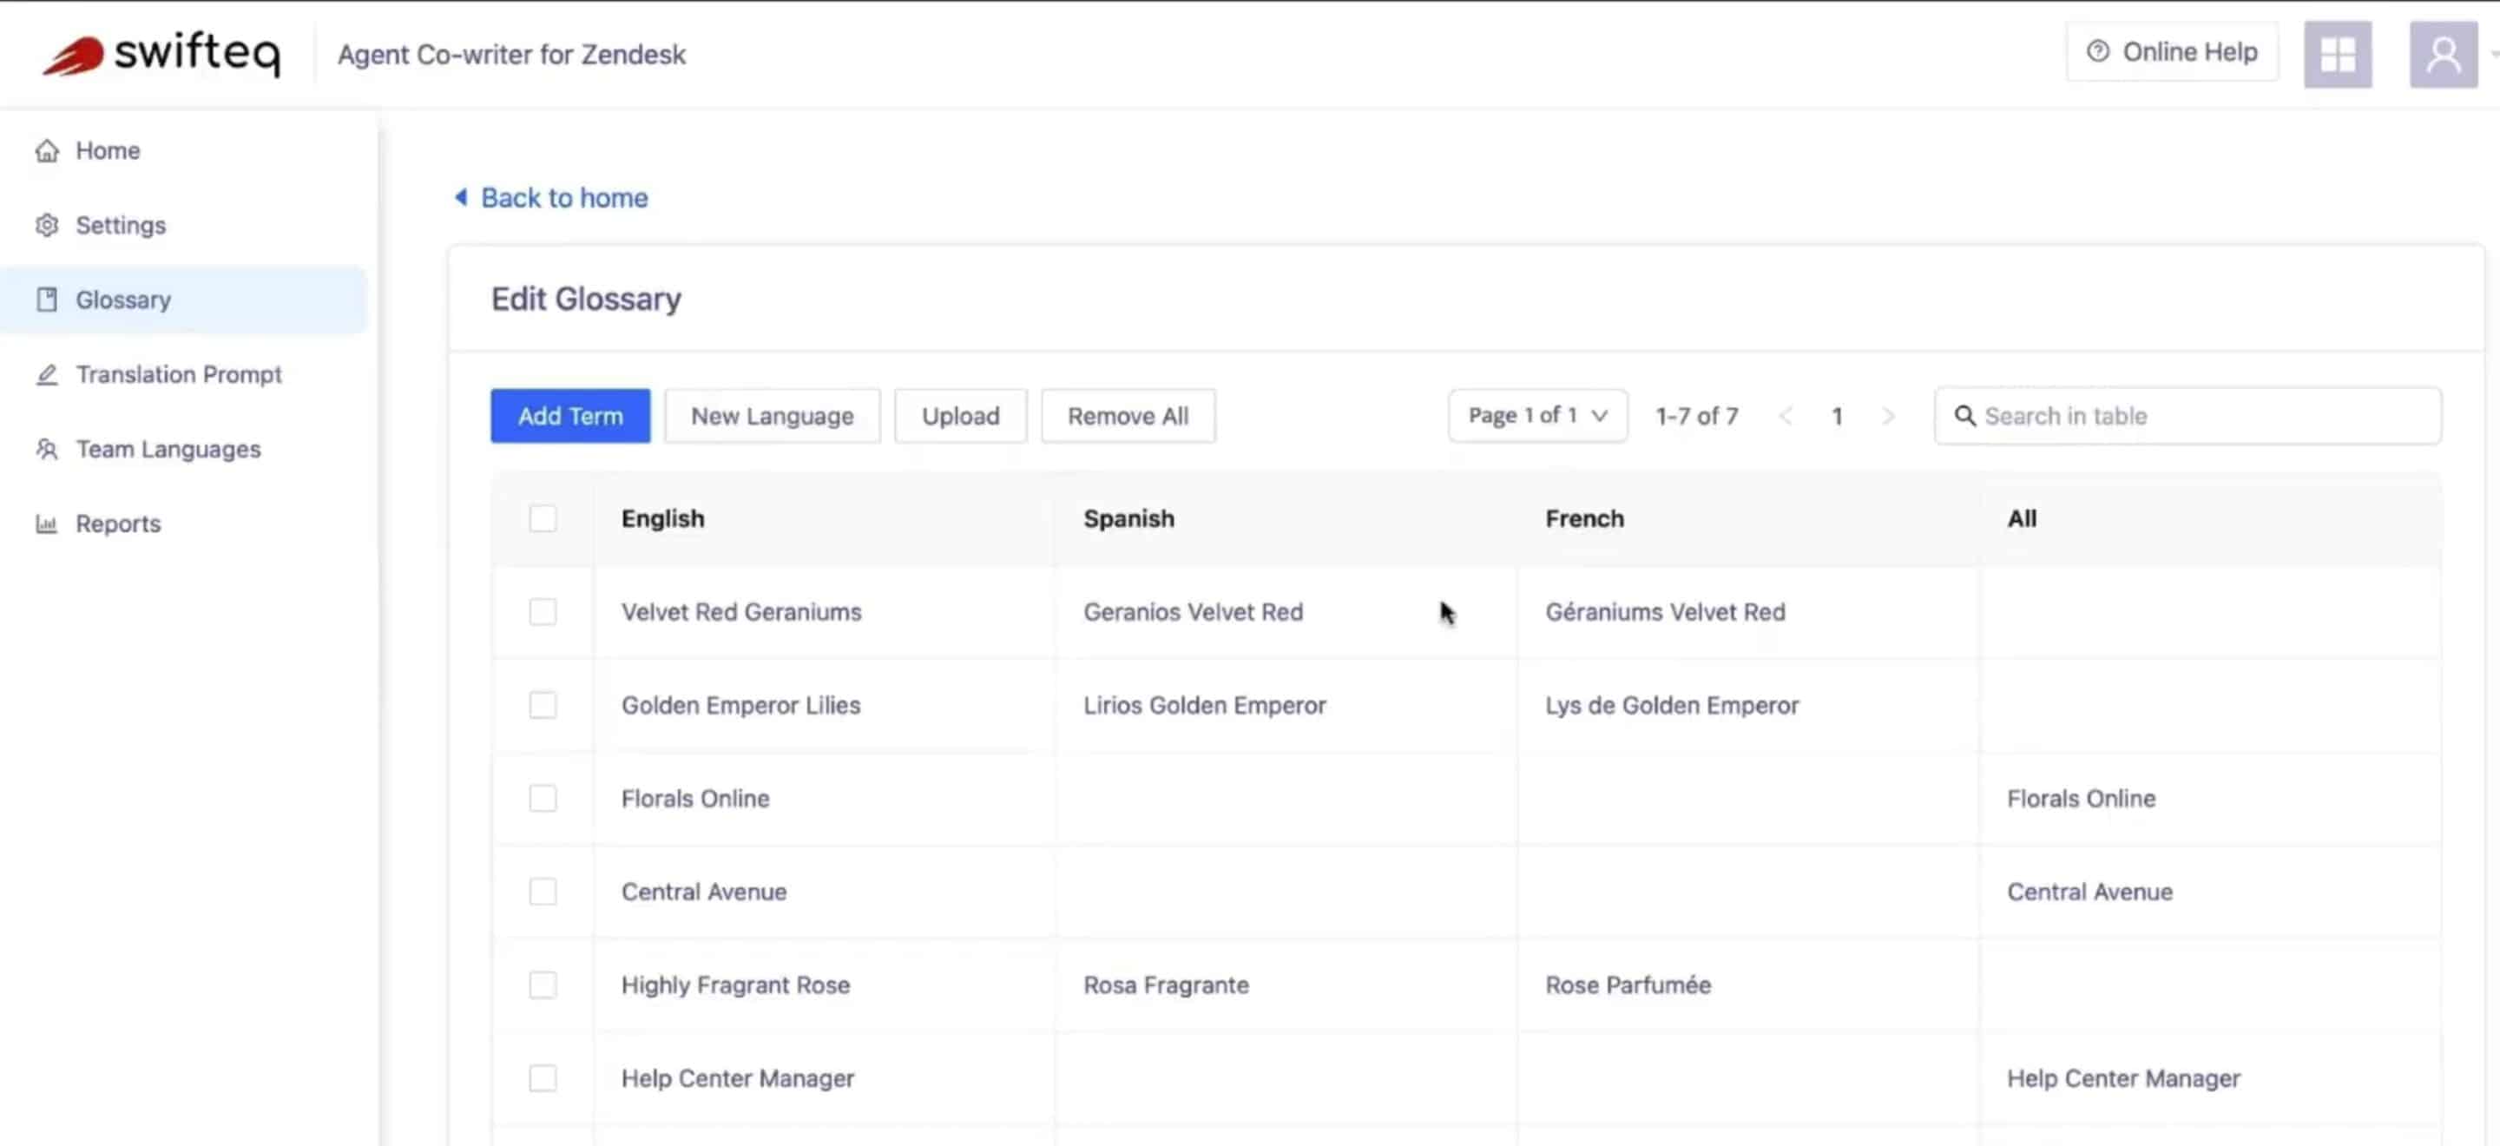Image resolution: width=2500 pixels, height=1146 pixels.
Task: Go to next page arrow
Action: tap(1888, 416)
